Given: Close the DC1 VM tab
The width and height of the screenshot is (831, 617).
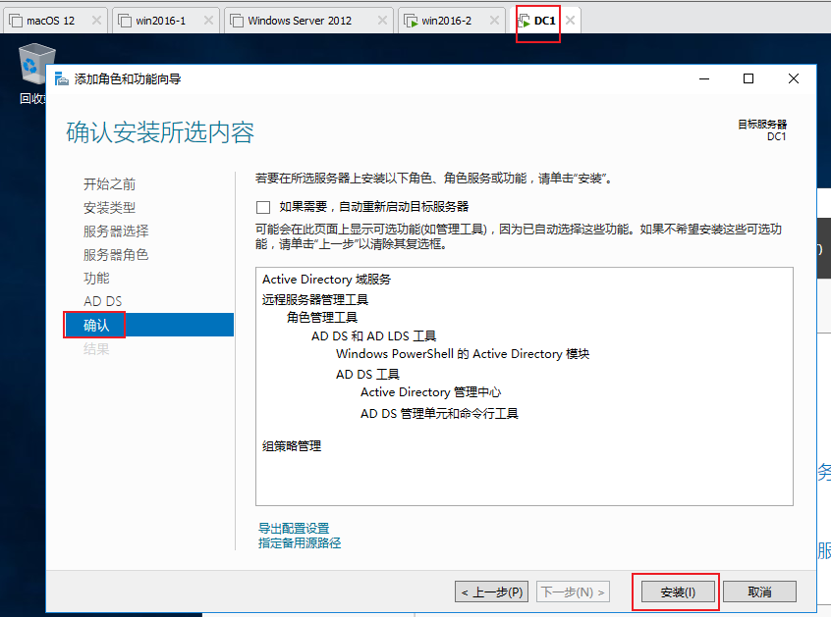Looking at the screenshot, I should pyautogui.click(x=571, y=21).
